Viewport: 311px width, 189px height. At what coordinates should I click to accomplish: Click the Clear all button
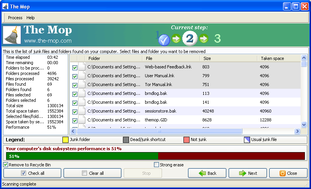point(92,173)
